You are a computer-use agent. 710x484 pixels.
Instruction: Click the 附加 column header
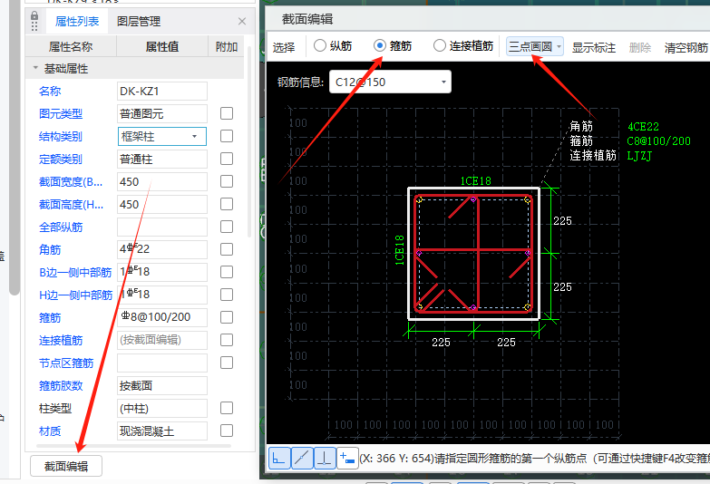point(227,46)
